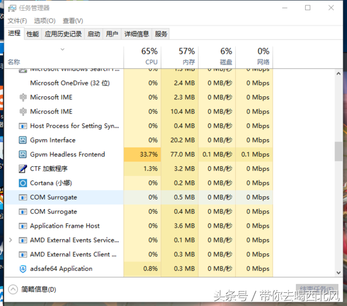Click the CTF 加载程序 pen icon
Image resolution: width=347 pixels, height=306 pixels.
coord(23,169)
